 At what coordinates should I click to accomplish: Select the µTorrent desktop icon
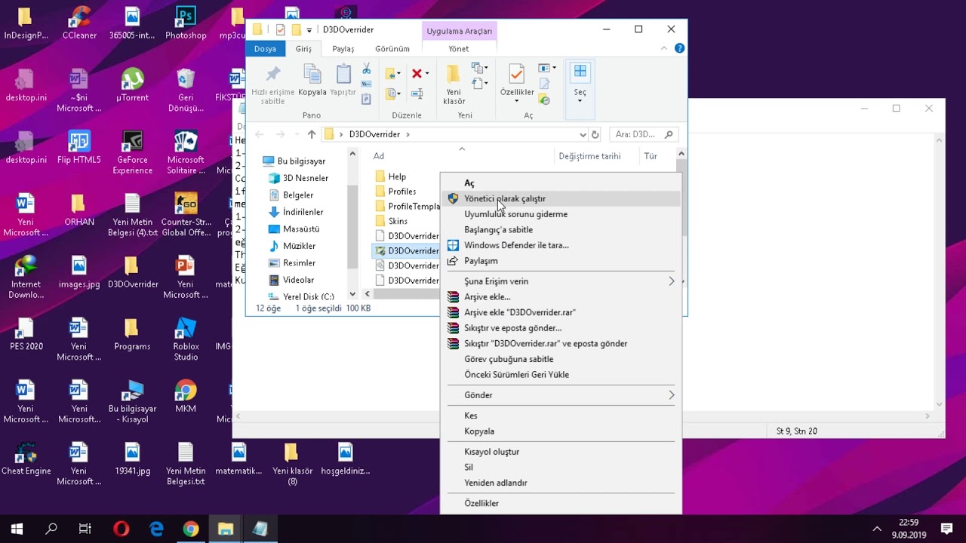(133, 84)
